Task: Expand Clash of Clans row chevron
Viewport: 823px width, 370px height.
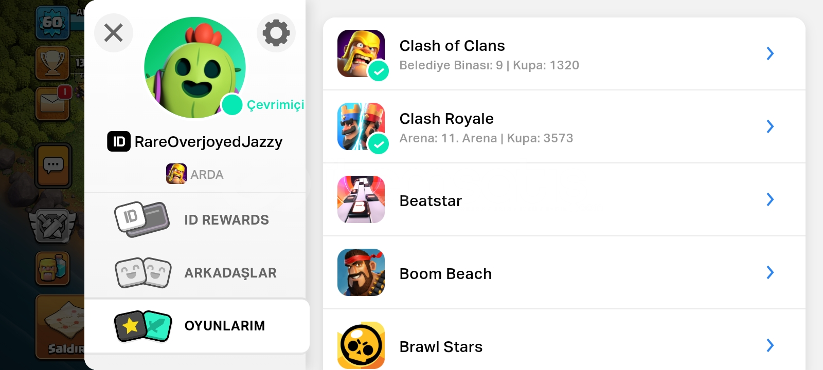Action: point(770,53)
